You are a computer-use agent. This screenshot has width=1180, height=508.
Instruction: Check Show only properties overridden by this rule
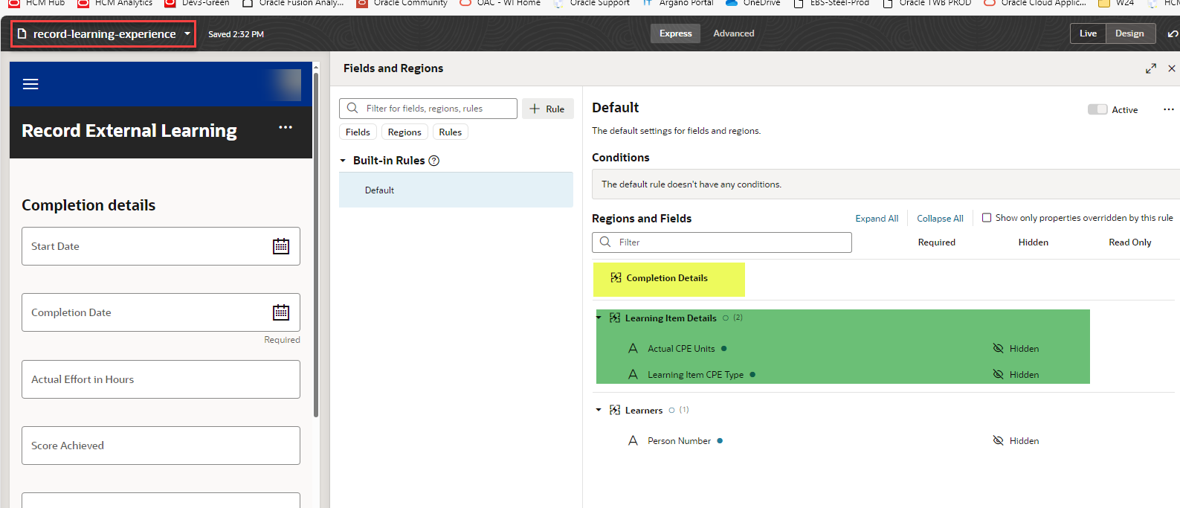pyautogui.click(x=987, y=218)
